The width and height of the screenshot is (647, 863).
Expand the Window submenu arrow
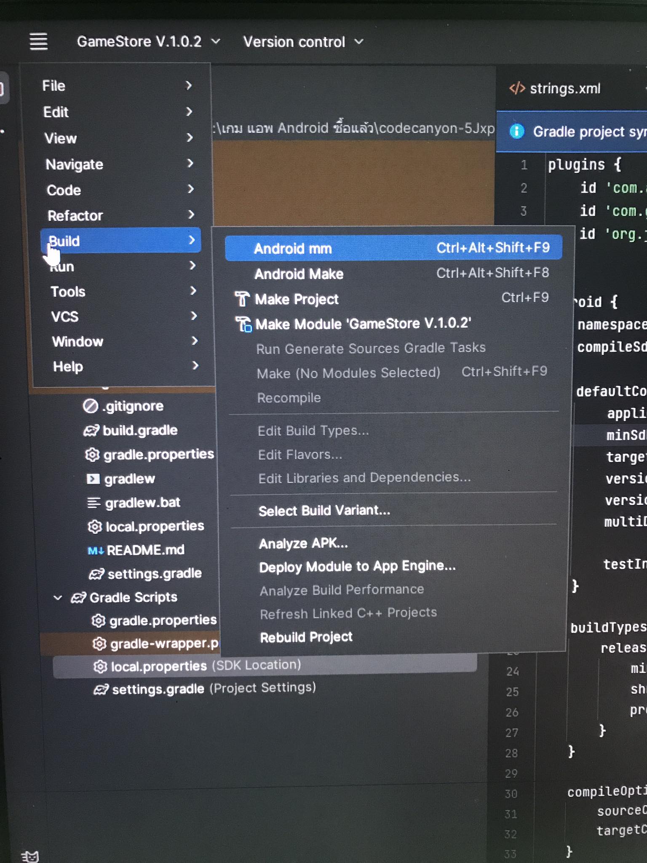(194, 340)
